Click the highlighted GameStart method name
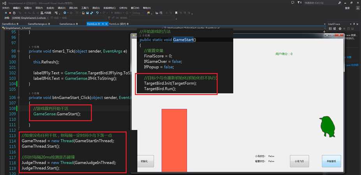Viewport: 361px width, 175px height. point(183,40)
